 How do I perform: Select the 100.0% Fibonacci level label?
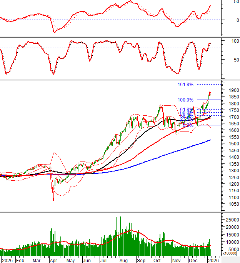click(x=185, y=100)
